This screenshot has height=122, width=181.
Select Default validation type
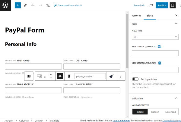pos(155,112)
